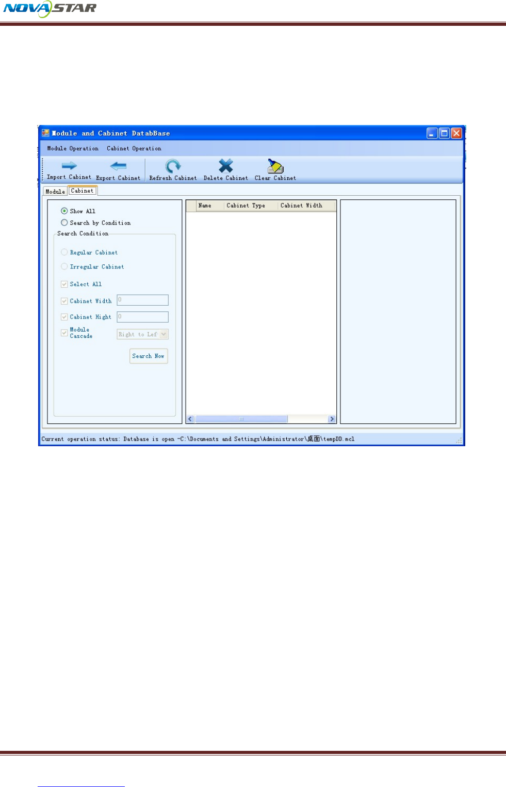
Task: Open the Cabinet Operation menu
Action: 134,148
